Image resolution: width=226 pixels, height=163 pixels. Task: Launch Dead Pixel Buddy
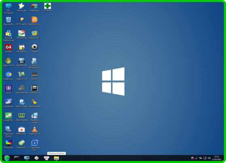[8, 132]
